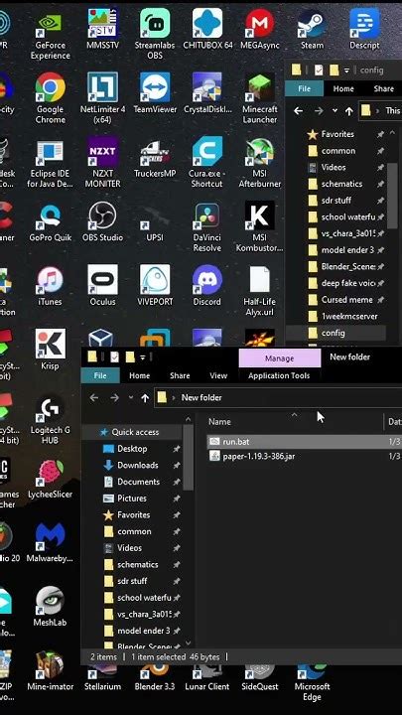The image size is (402, 715).
Task: Click Back arrow in config window
Action: pyautogui.click(x=298, y=111)
